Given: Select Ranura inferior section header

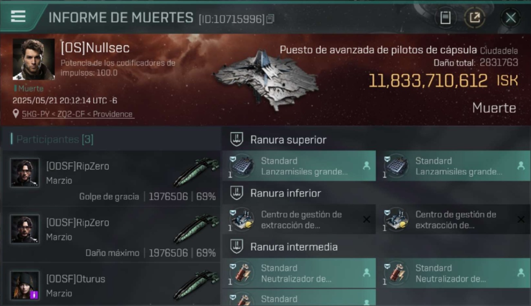Looking at the screenshot, I should (x=286, y=193).
